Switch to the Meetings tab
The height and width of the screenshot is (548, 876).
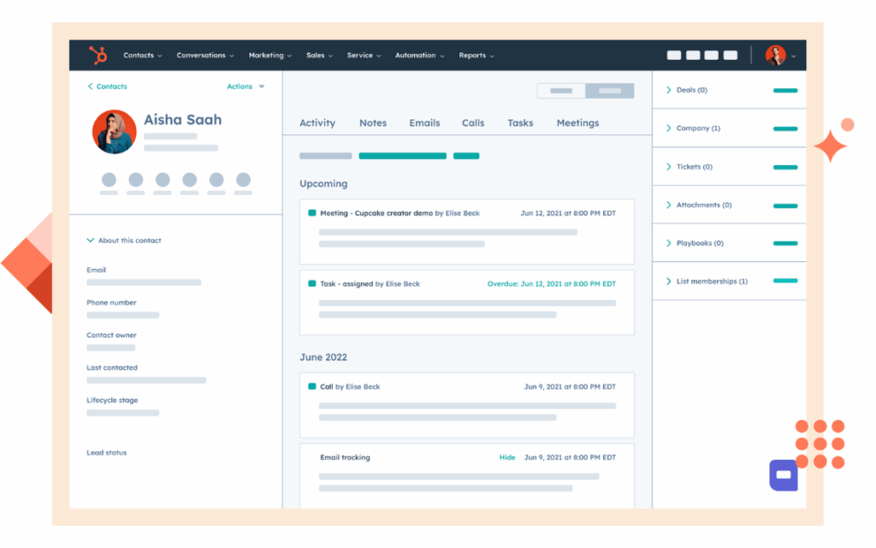(577, 123)
